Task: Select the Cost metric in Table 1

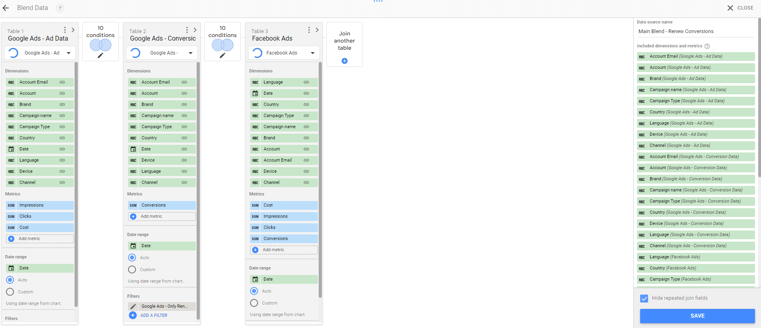Action: pyautogui.click(x=40, y=228)
